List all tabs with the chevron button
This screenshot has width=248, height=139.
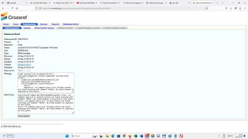click(222, 3)
